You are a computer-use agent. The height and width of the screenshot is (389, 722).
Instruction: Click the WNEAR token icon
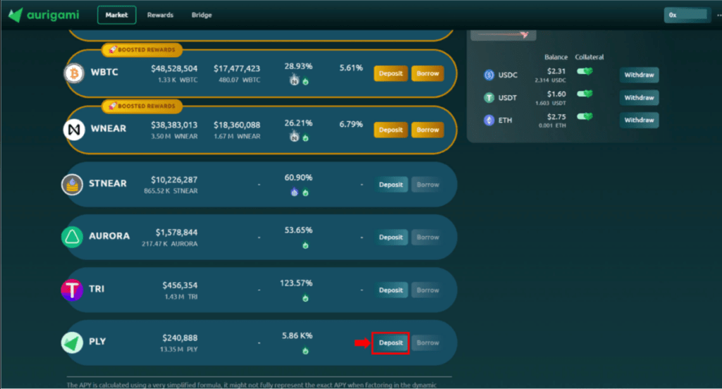click(x=73, y=130)
